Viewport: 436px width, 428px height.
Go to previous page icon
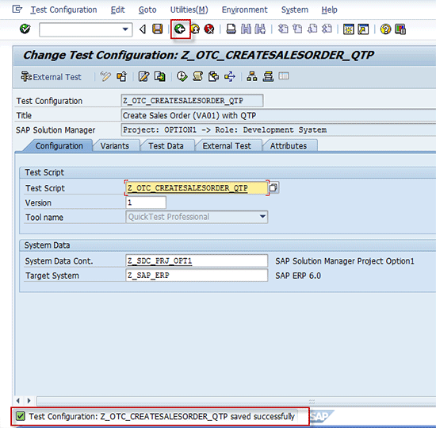(x=297, y=29)
